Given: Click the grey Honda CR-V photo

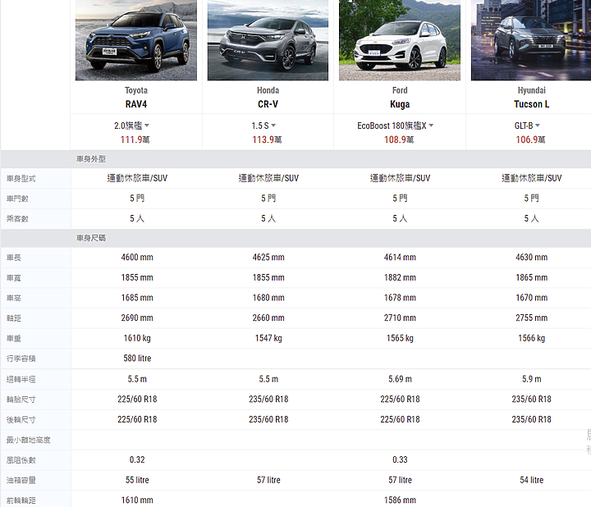Looking at the screenshot, I should tap(268, 40).
